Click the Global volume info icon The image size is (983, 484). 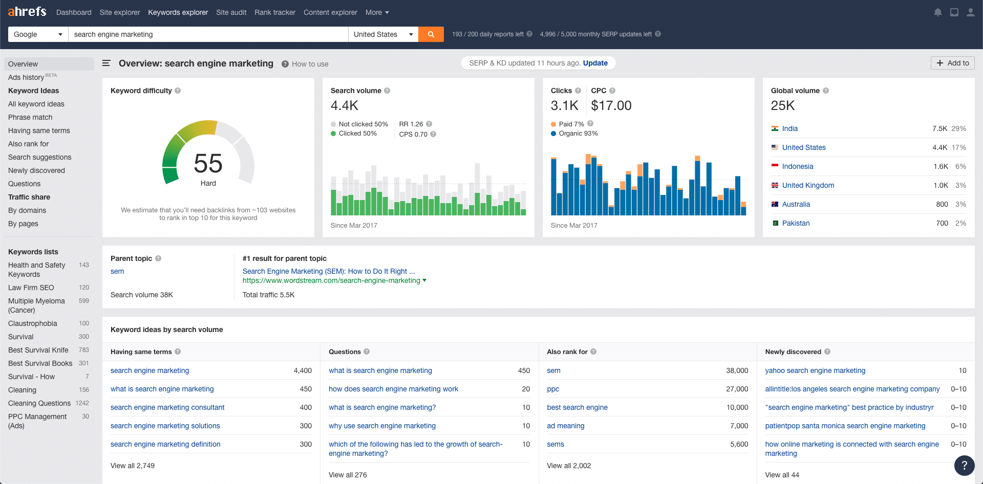(826, 91)
